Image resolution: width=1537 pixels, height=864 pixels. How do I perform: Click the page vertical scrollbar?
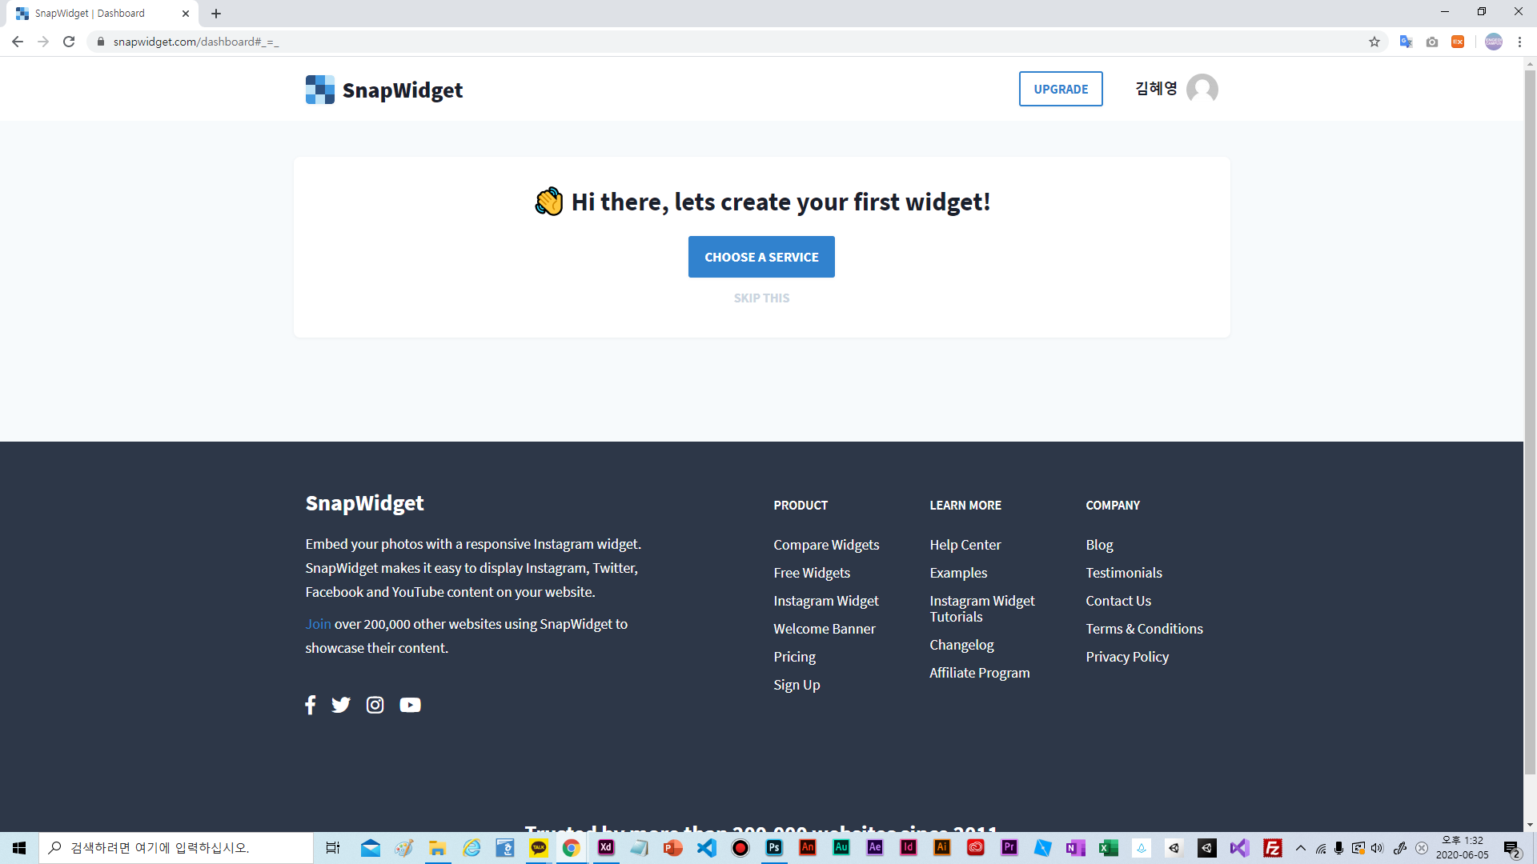click(1530, 422)
